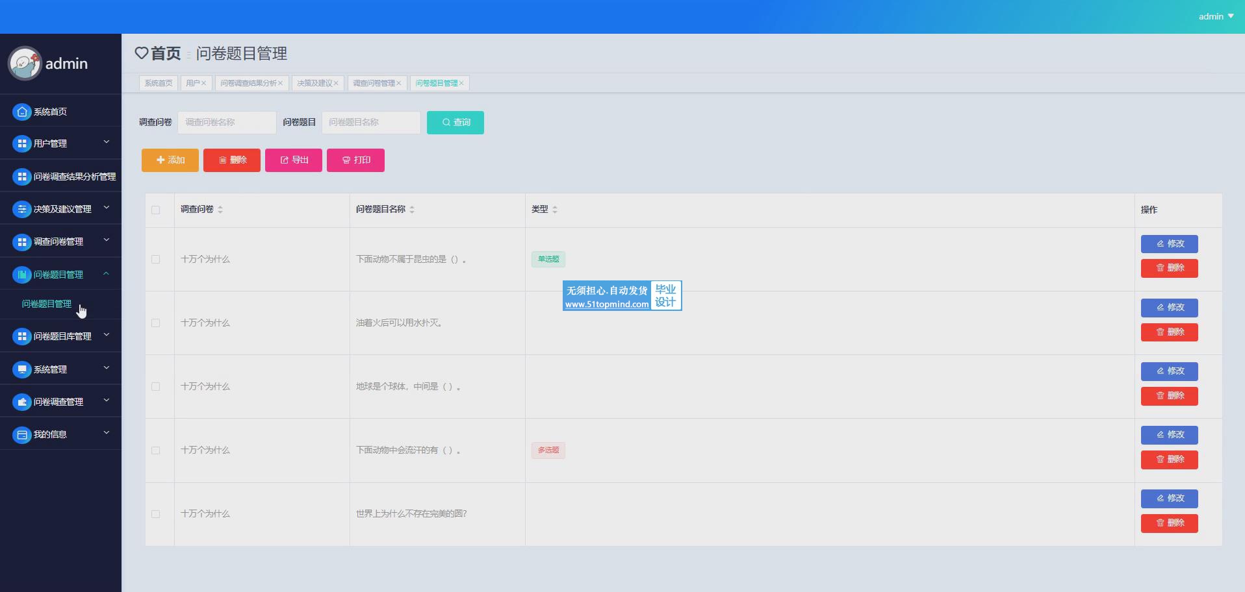Close the 决策及建议 tab
This screenshot has width=1245, height=592.
(x=336, y=83)
